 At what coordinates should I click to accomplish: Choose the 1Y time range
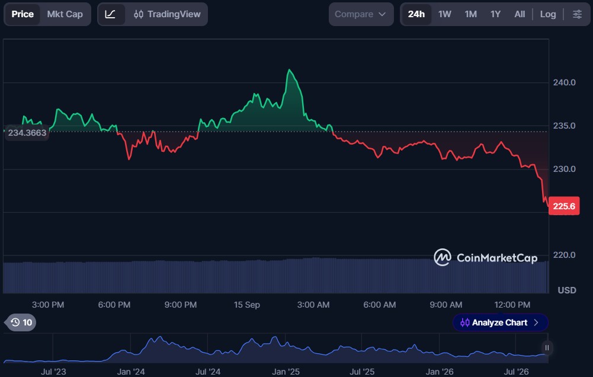(x=495, y=14)
